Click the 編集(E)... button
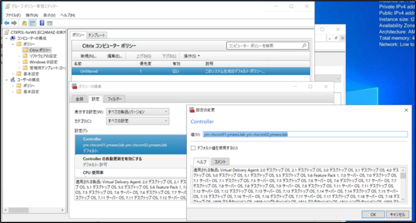The height and width of the screenshot is (223, 416). coord(114,56)
